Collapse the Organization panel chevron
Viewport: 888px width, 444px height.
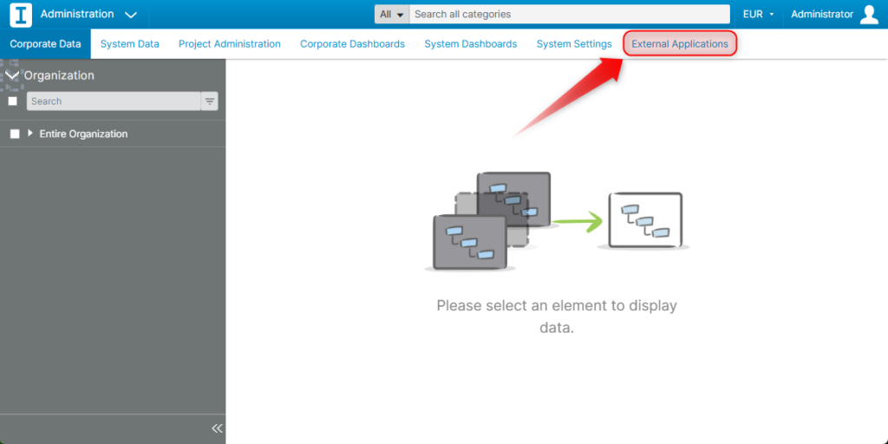click(12, 75)
